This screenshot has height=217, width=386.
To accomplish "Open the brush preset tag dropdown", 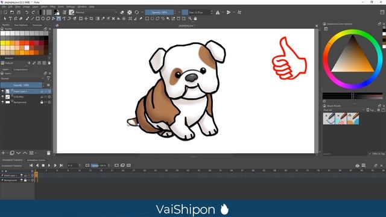I will coord(344,110).
